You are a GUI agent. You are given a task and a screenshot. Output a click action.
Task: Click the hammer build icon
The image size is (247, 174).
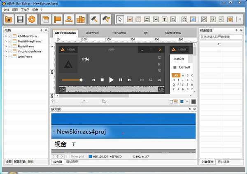pos(94,19)
